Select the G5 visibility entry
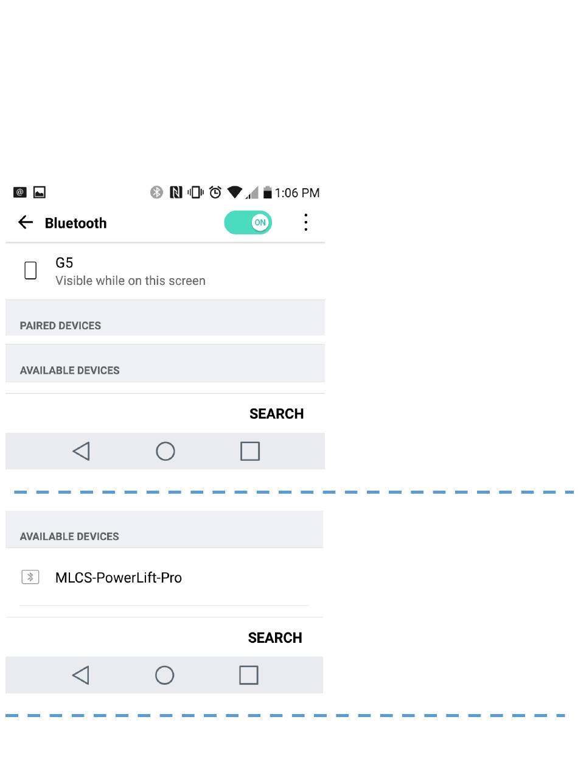Image resolution: width=578 pixels, height=767 pixels. [165, 271]
